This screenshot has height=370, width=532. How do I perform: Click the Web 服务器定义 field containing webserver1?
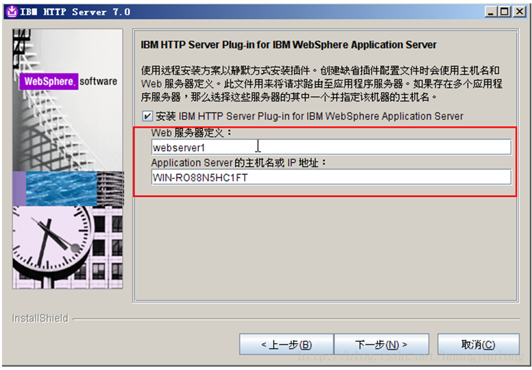coord(331,148)
